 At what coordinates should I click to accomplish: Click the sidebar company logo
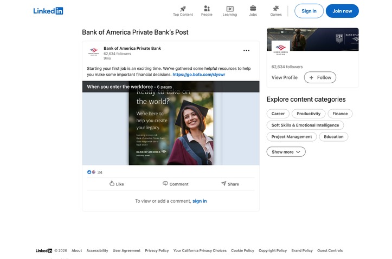click(280, 49)
